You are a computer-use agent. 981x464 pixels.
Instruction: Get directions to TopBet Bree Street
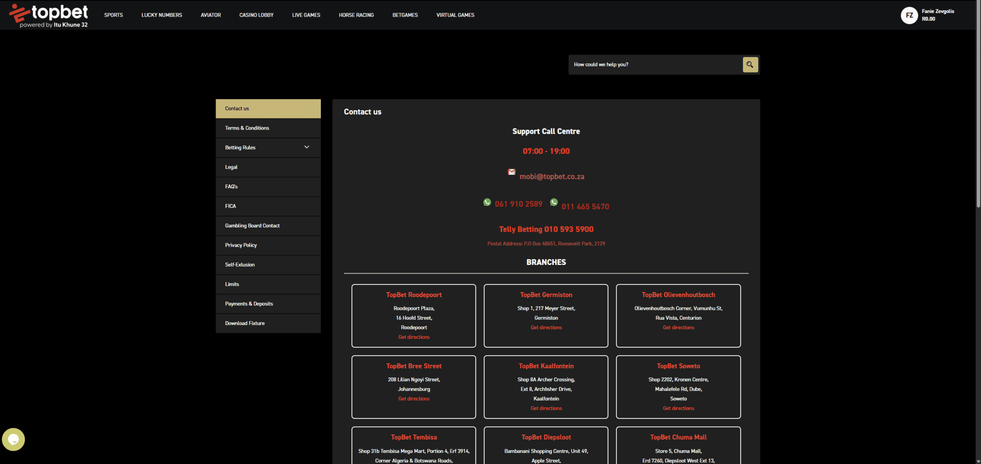click(414, 399)
